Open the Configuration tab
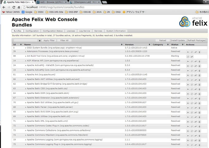 (x=32, y=31)
